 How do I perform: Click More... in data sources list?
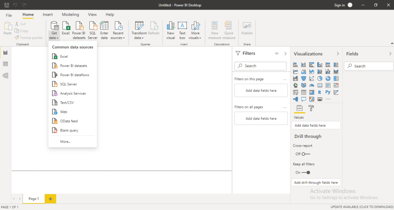(x=65, y=142)
